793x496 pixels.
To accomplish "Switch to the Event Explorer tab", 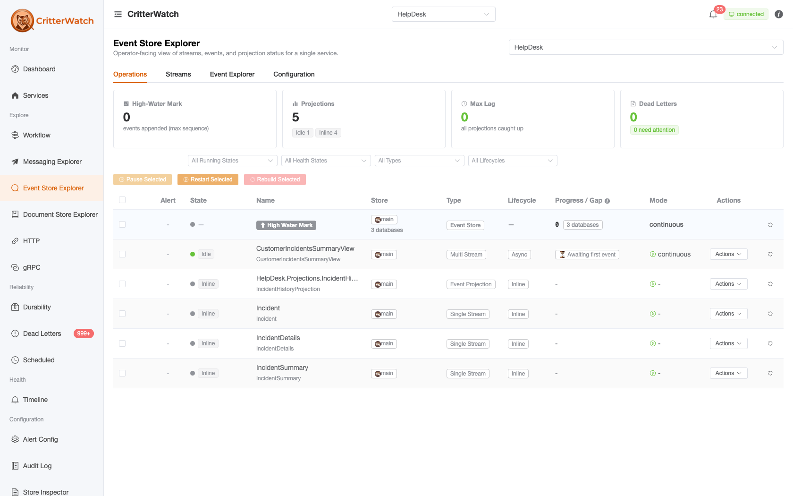I will [232, 74].
